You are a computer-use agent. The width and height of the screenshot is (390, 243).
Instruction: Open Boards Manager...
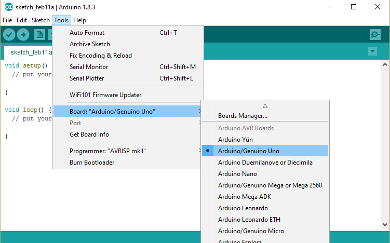click(265, 116)
